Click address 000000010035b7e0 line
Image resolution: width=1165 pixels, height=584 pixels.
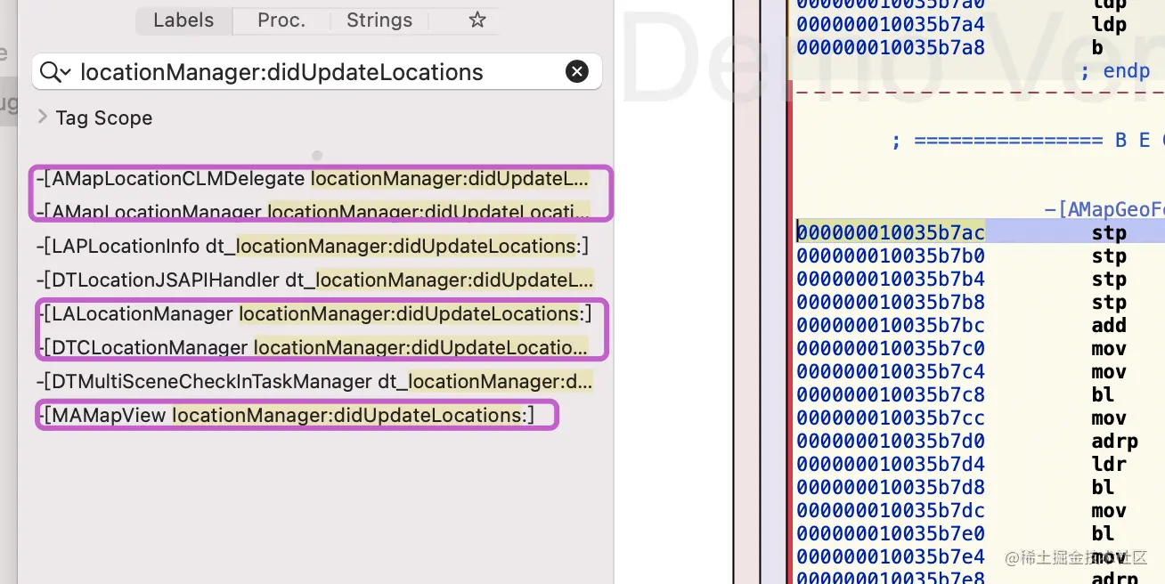891,534
